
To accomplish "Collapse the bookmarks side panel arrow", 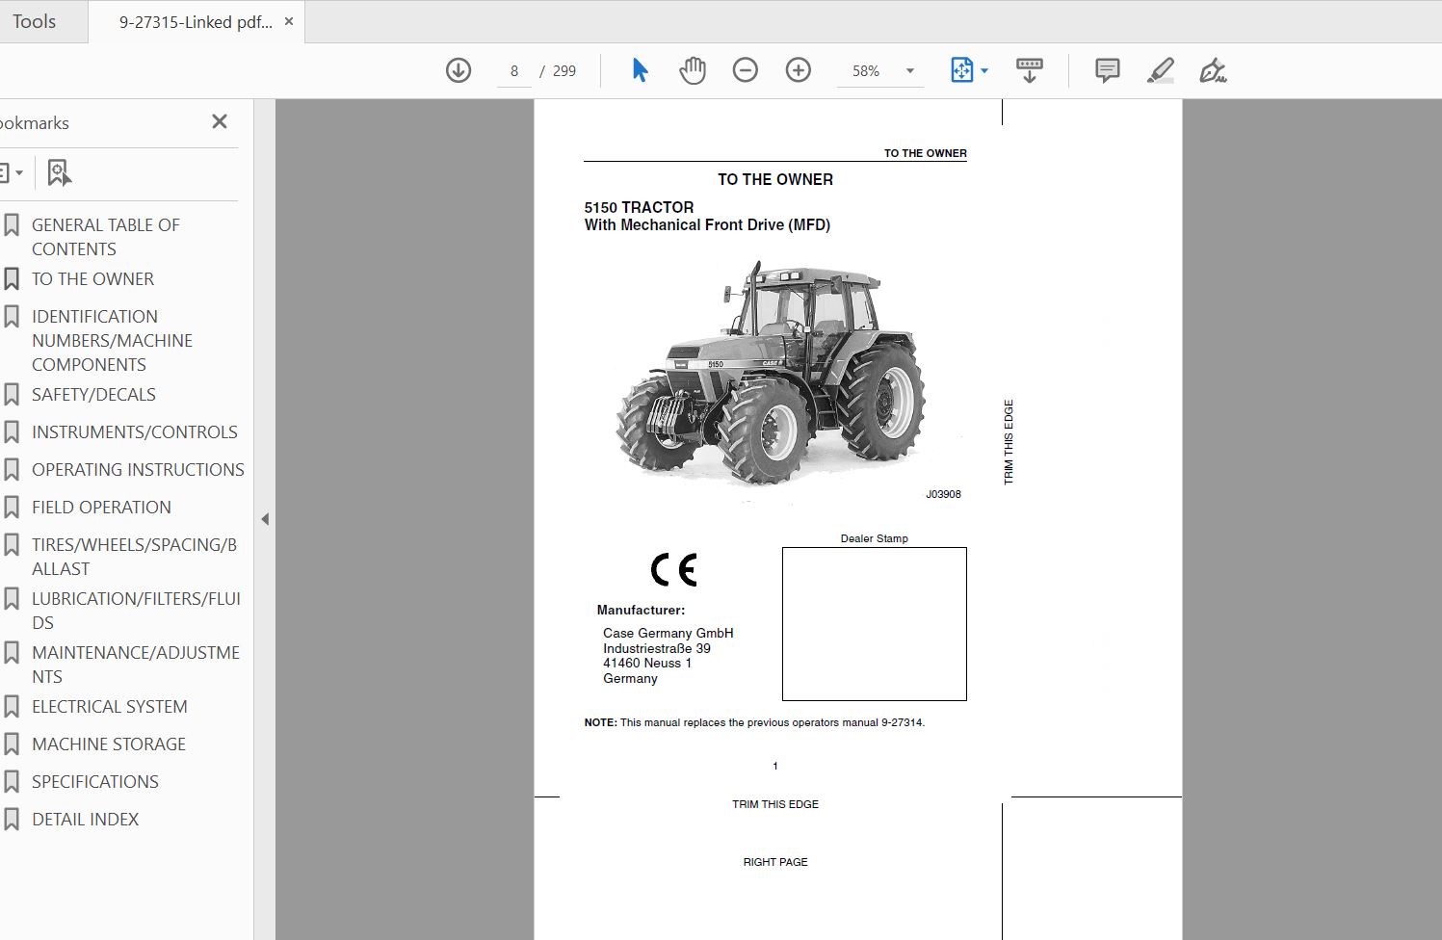I will [265, 519].
